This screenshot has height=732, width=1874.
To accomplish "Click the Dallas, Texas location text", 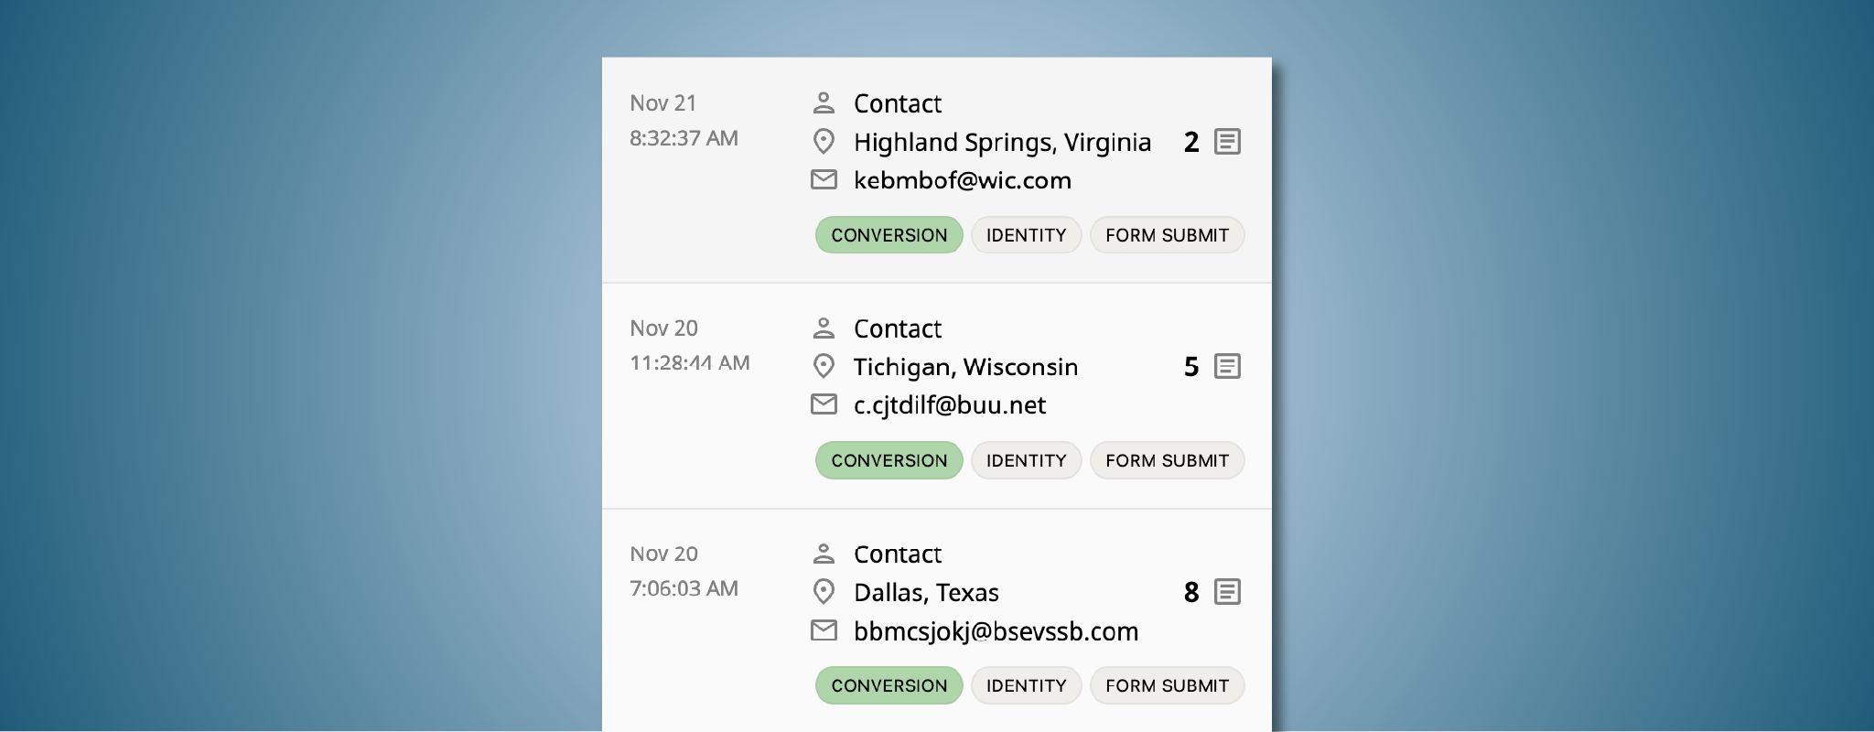I will [x=926, y=593].
